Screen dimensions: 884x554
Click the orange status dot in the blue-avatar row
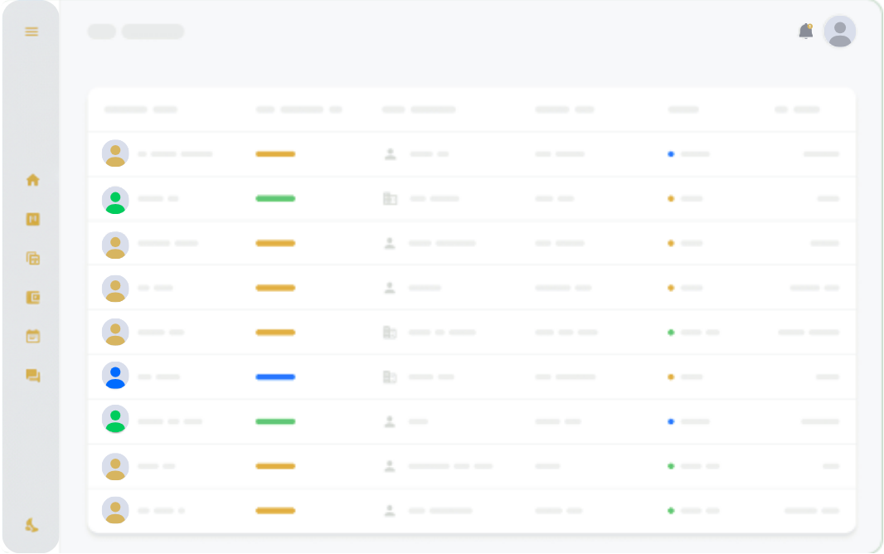671,377
